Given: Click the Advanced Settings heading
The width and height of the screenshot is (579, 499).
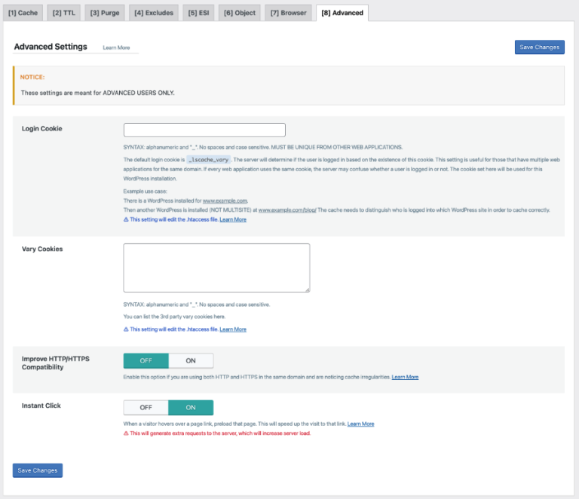Looking at the screenshot, I should click(51, 47).
